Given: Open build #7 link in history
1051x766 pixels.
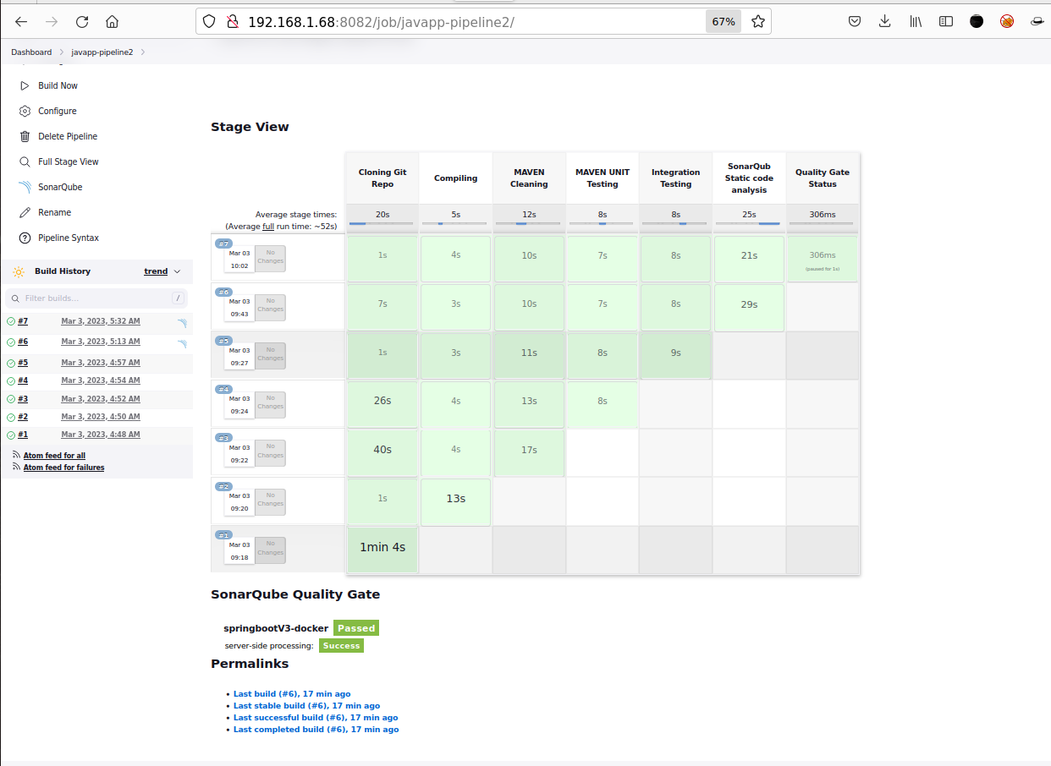Looking at the screenshot, I should (x=23, y=321).
